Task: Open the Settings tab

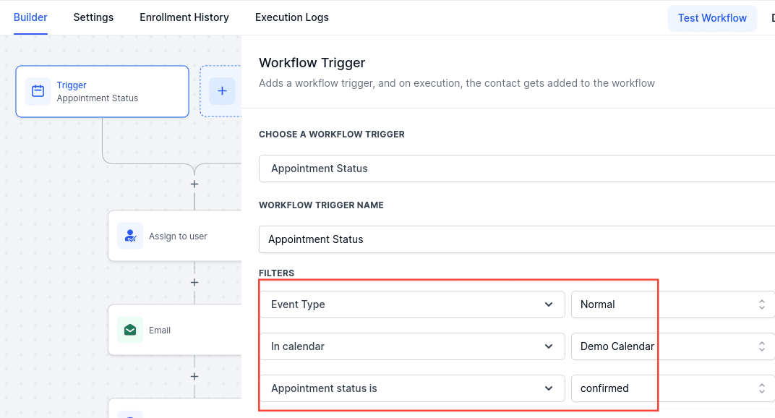Action: tap(93, 17)
